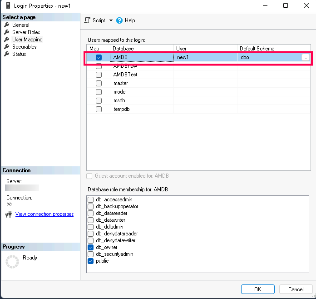Click the blue Help question-mark icon
Viewport: 316px width, 299px height.
pos(119,20)
